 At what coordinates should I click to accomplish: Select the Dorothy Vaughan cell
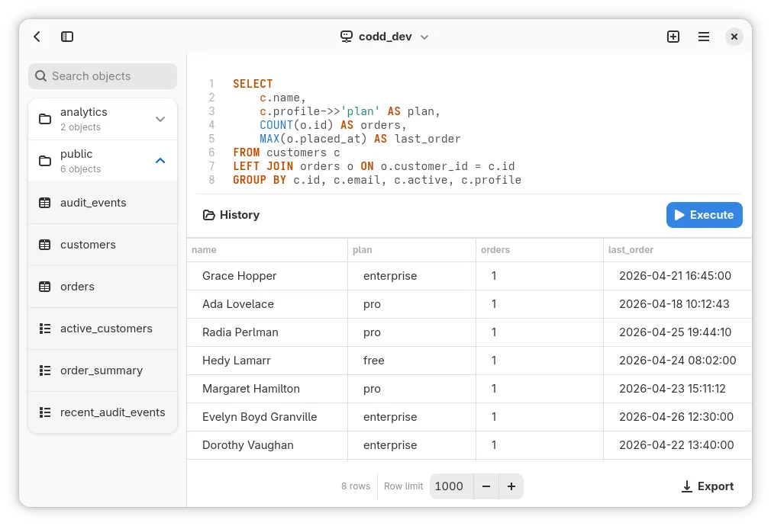coord(267,445)
